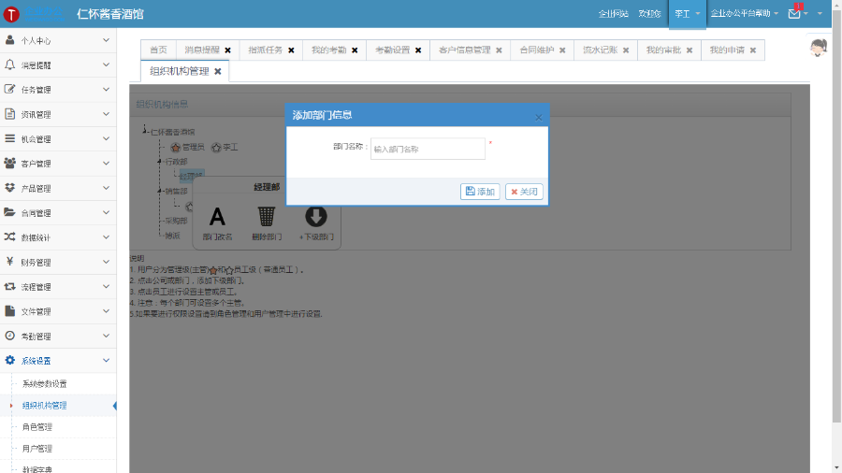
Task: Expand the 任务管理 chevron
Action: click(106, 90)
